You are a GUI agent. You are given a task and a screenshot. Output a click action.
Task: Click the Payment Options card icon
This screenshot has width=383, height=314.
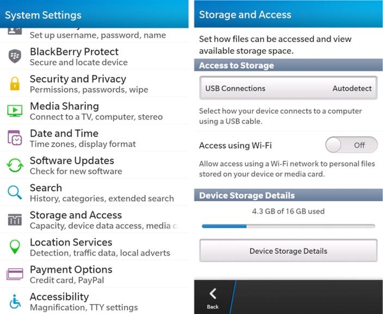point(15,274)
